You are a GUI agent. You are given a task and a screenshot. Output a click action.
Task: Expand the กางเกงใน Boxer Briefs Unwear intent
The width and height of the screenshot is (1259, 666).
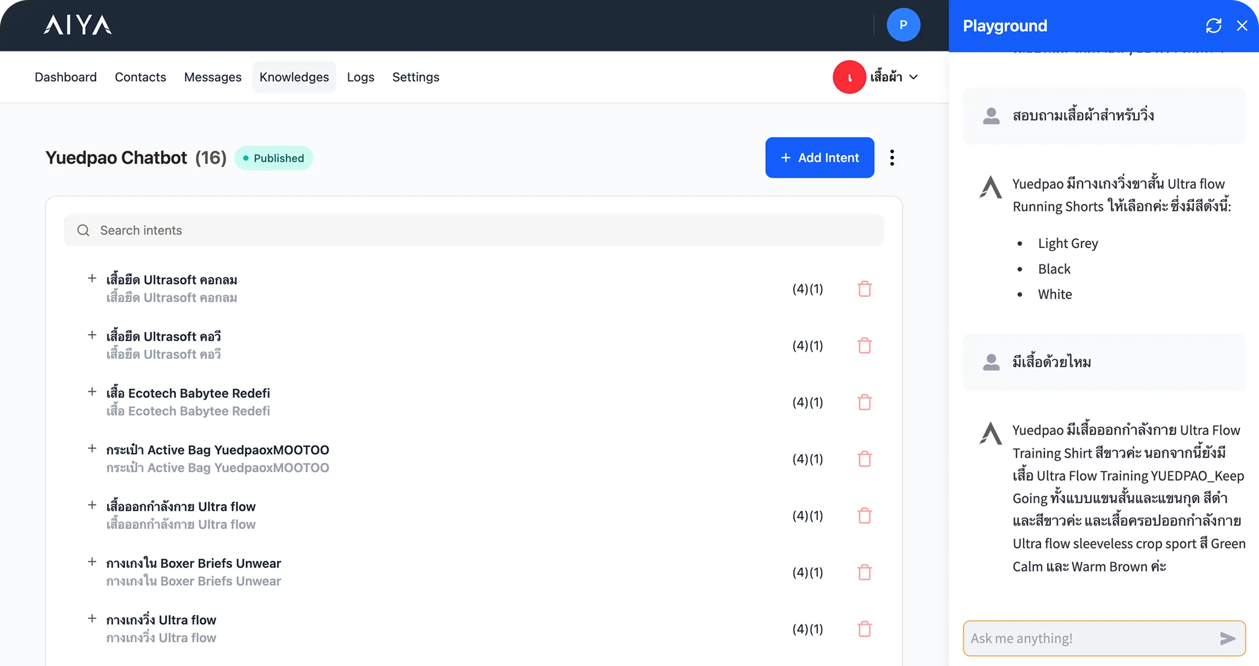click(92, 561)
